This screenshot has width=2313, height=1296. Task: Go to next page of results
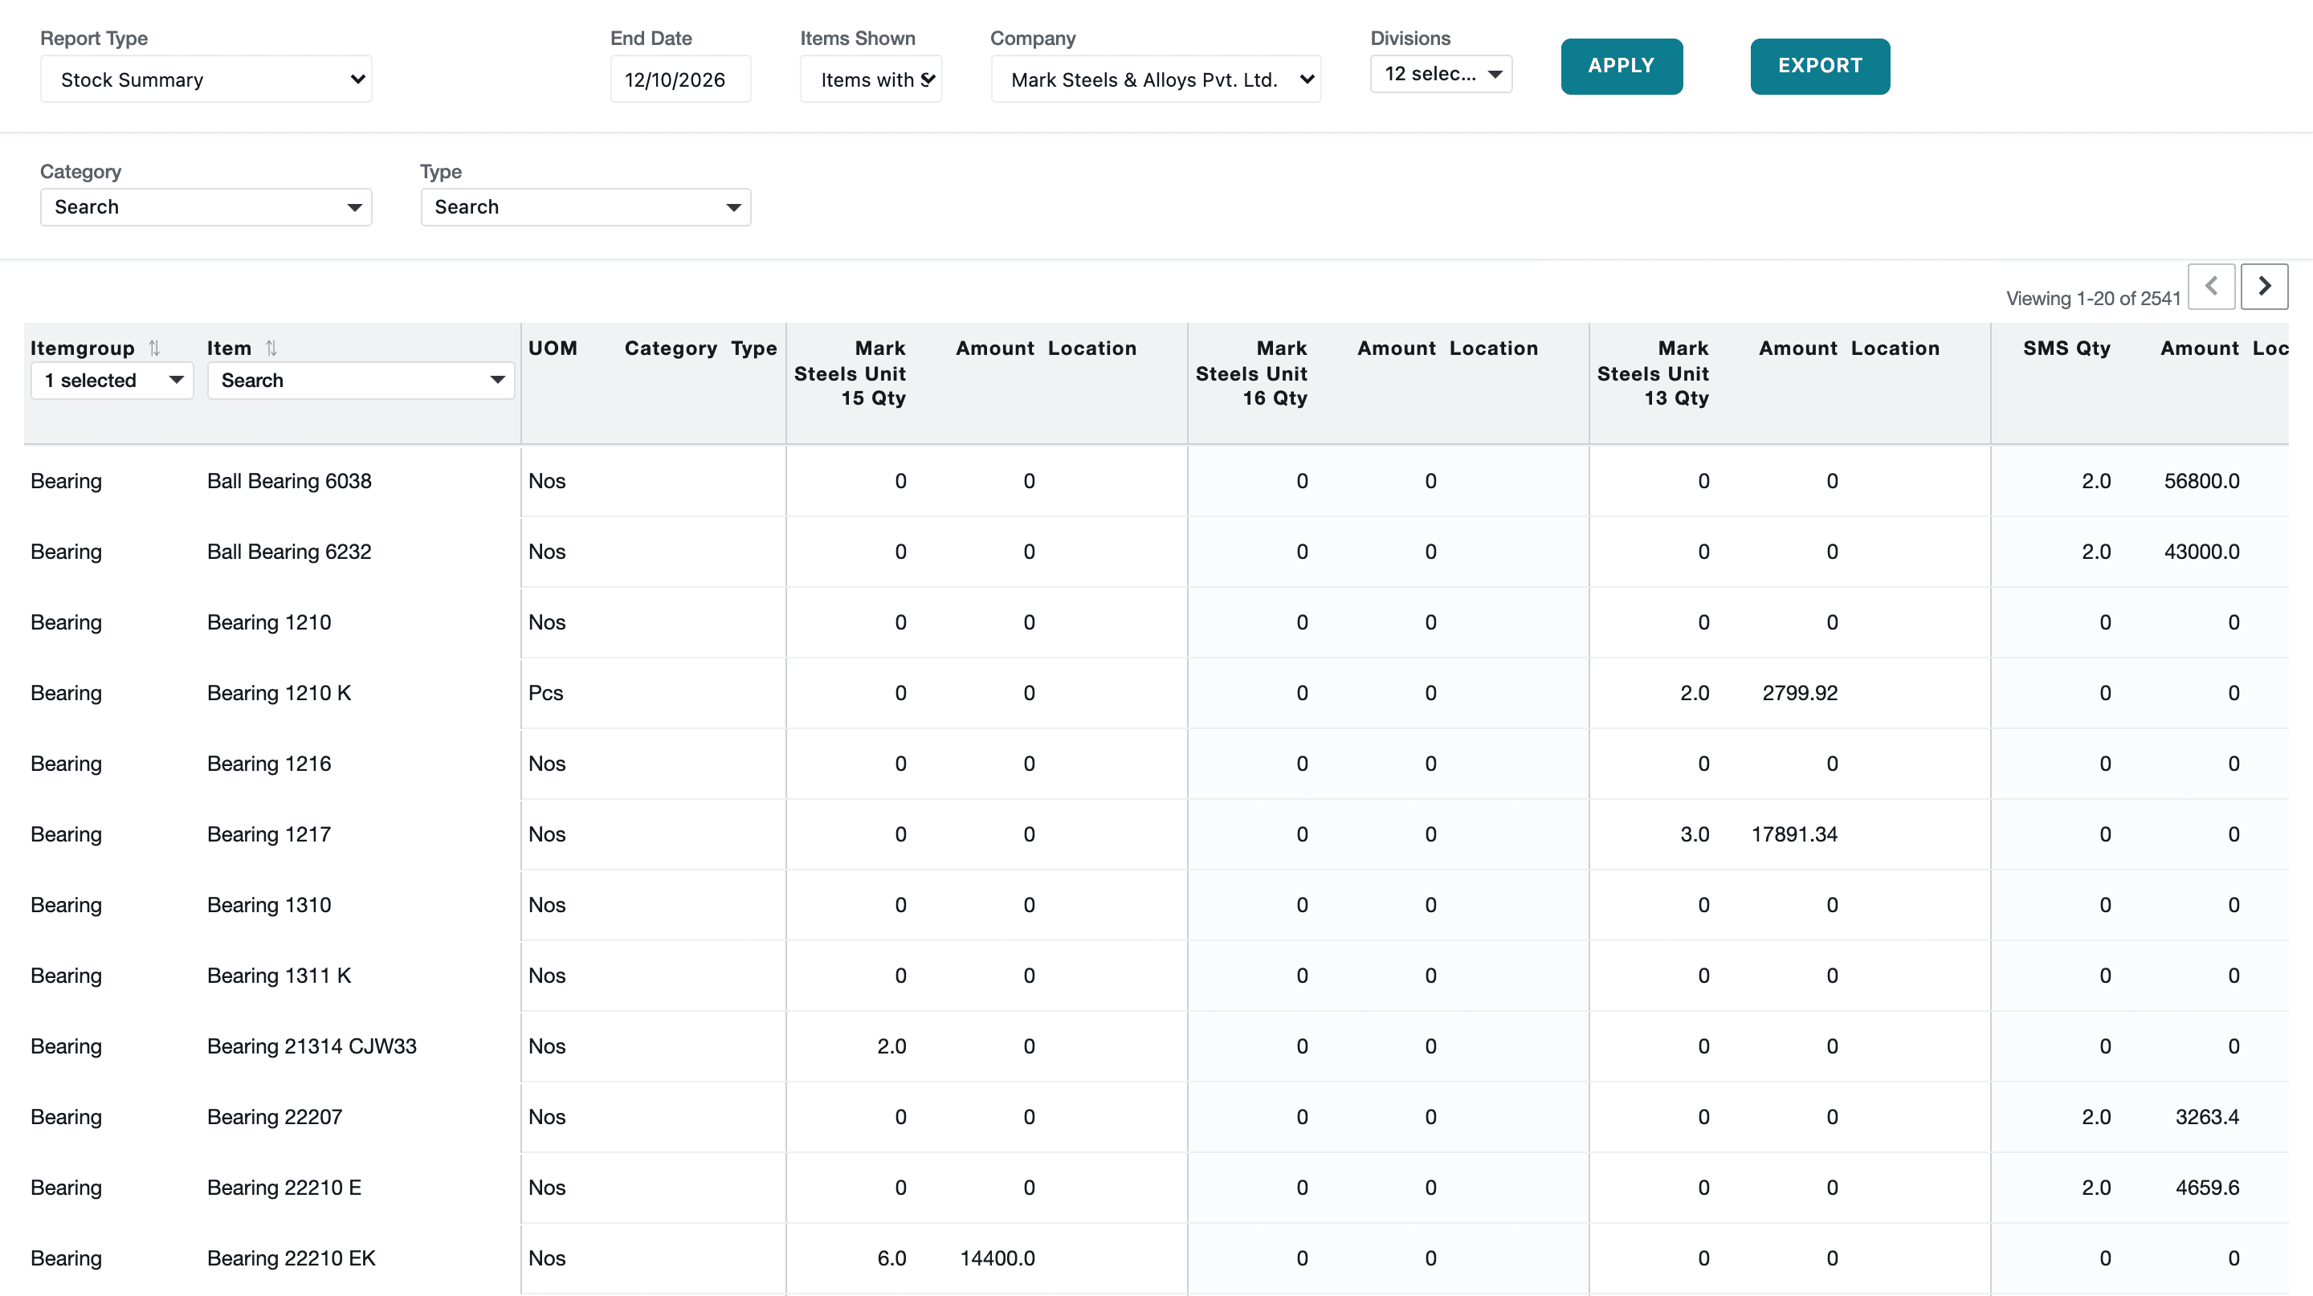pos(2265,287)
